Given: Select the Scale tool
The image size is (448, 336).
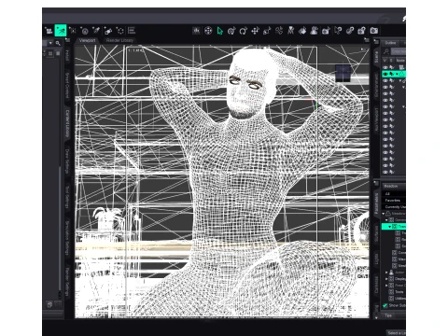Looking at the screenshot, I should (267, 31).
